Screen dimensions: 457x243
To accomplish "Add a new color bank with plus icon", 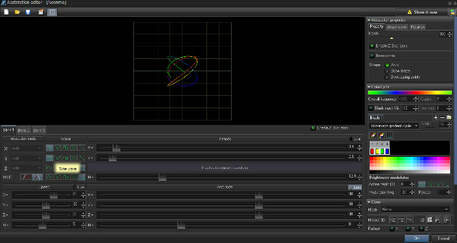I will point(436,117).
